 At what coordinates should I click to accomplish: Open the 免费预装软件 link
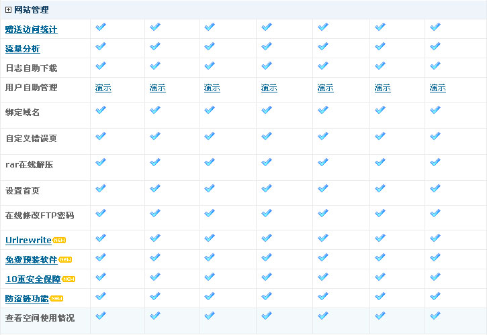pyautogui.click(x=32, y=260)
